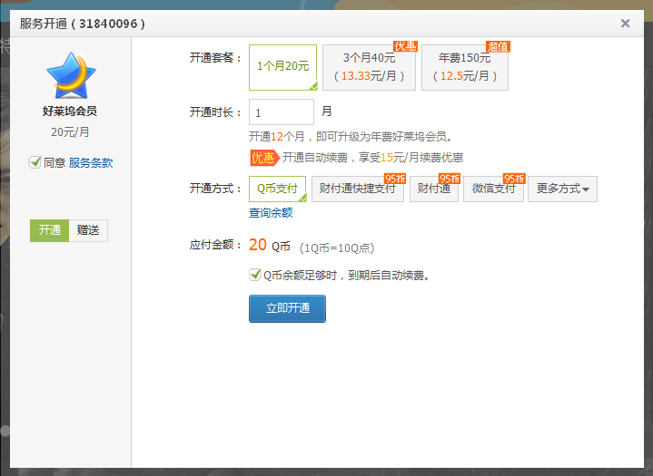This screenshot has width=653, height=476.
Task: Toggle the Q币 auto-renew checkbox
Action: [255, 275]
